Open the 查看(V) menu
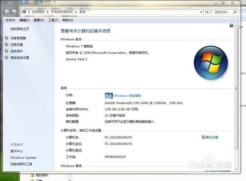Image resolution: width=246 pixels, height=181 pixels. (39, 20)
